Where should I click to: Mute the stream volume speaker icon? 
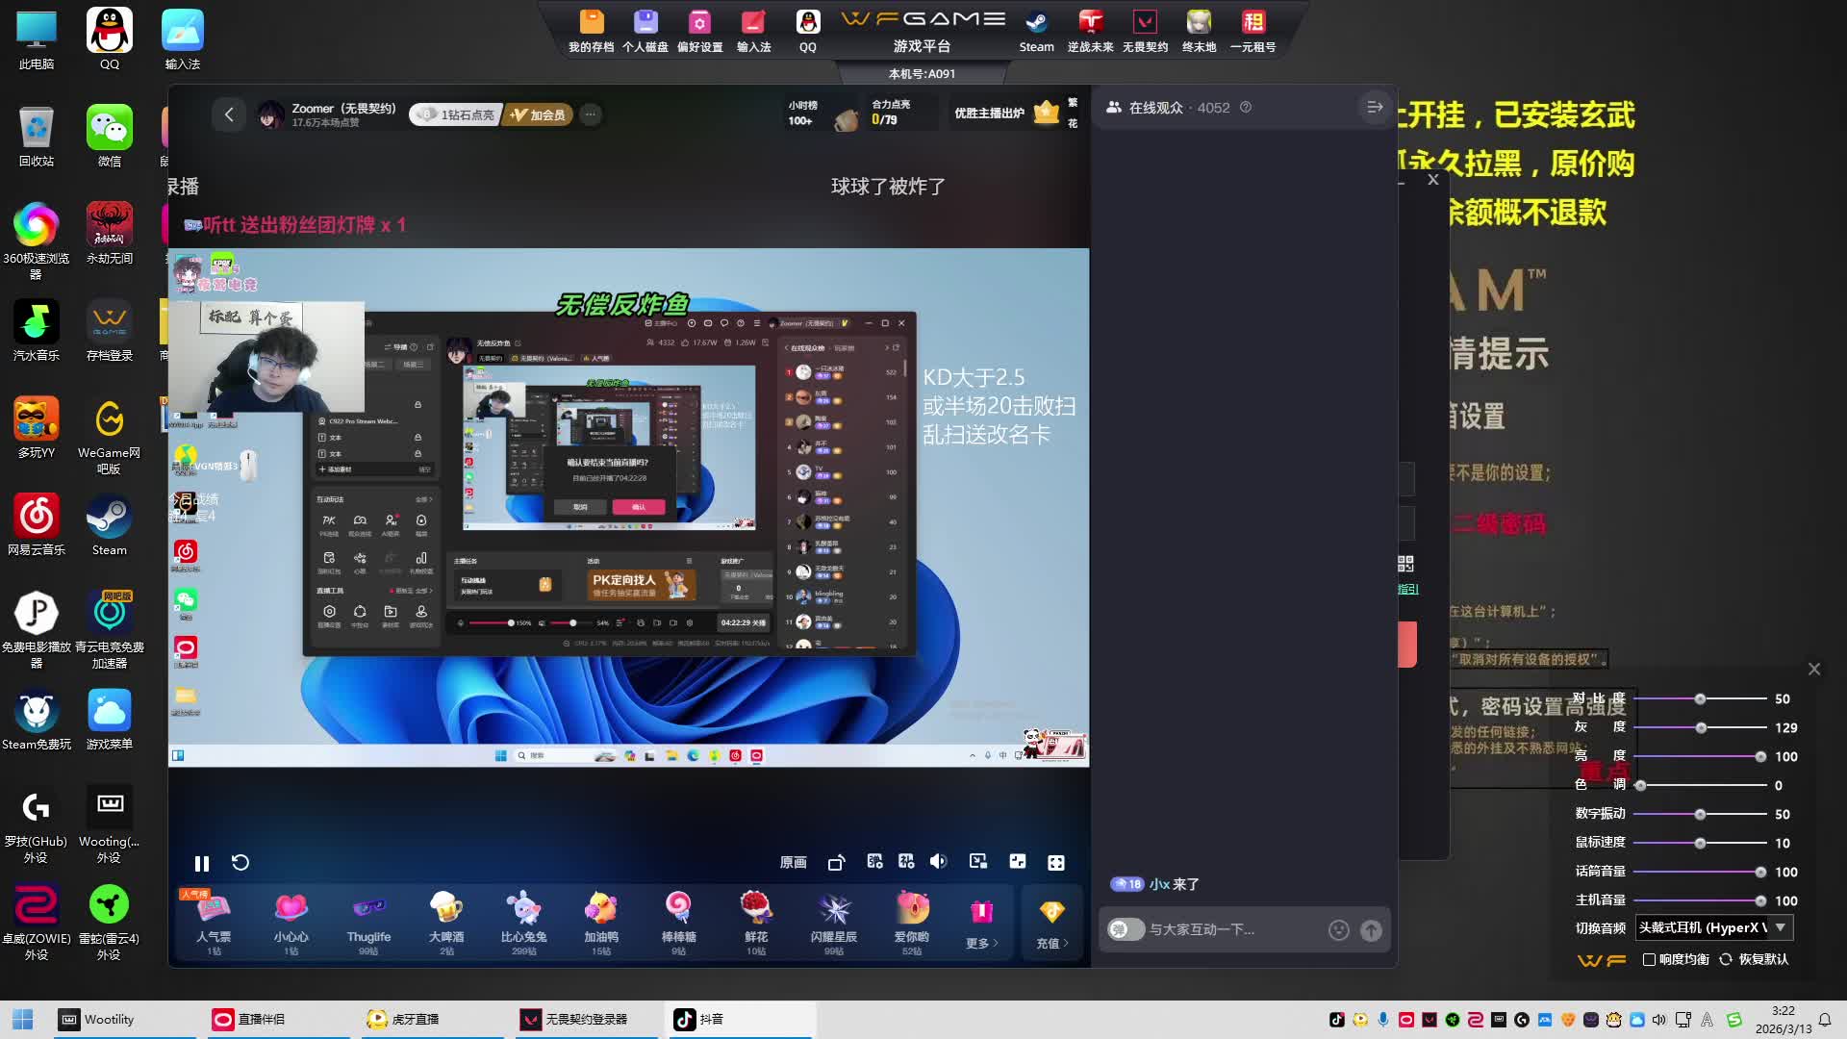(x=939, y=862)
